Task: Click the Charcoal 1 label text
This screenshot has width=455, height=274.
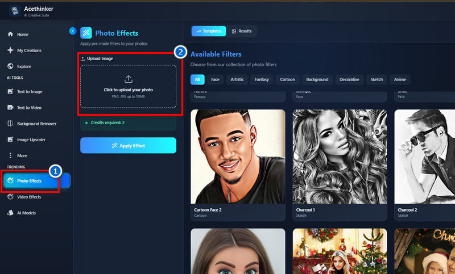Action: pos(305,210)
